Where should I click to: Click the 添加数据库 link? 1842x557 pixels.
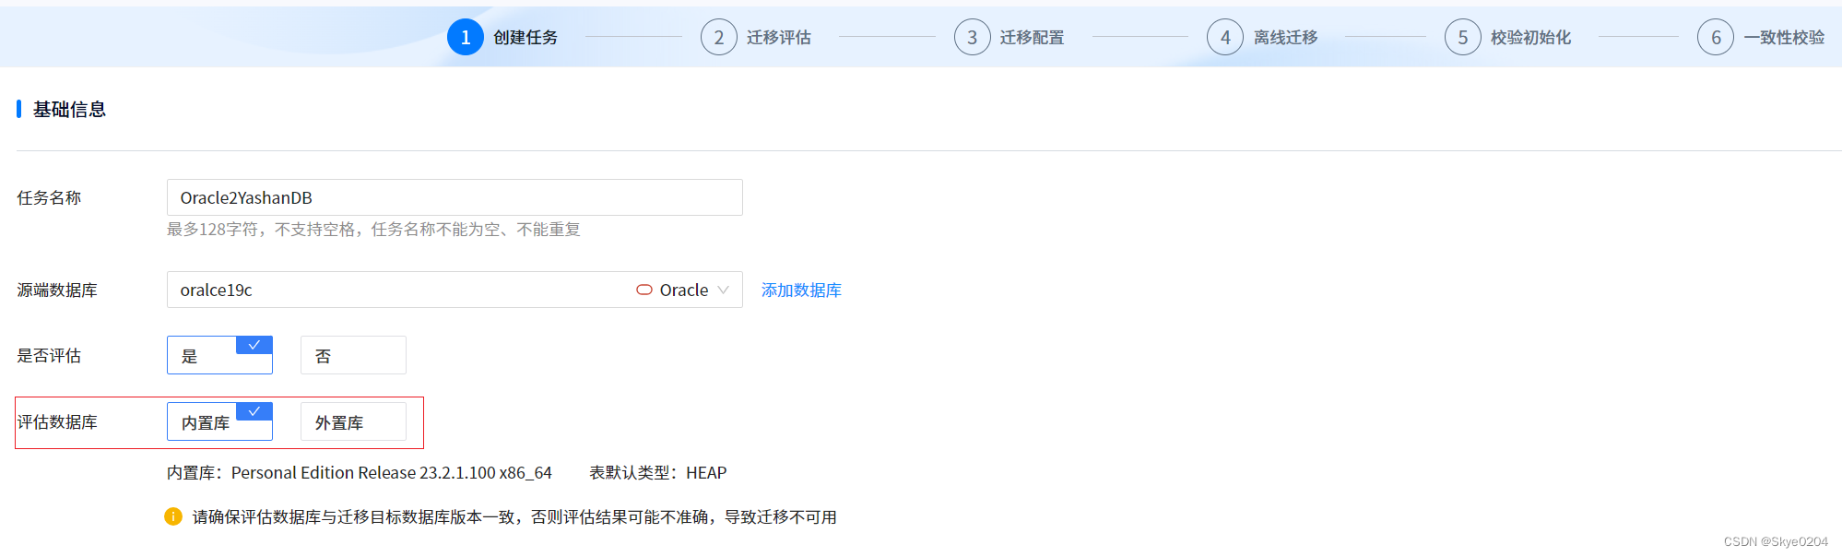tap(801, 290)
